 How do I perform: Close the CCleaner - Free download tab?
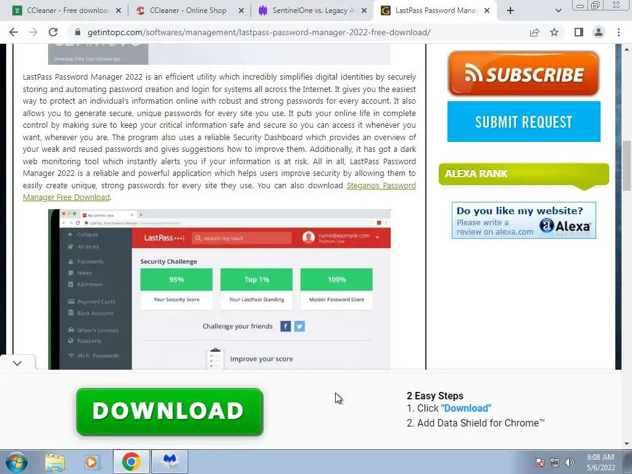click(x=118, y=11)
